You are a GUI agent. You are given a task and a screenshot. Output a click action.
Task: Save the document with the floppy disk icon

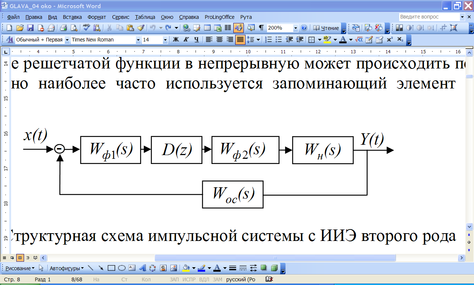point(30,28)
